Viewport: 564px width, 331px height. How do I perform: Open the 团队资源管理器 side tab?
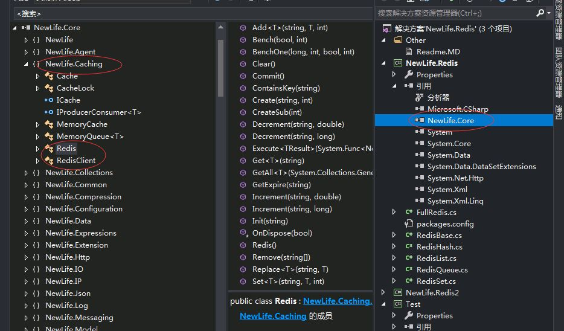[559, 72]
